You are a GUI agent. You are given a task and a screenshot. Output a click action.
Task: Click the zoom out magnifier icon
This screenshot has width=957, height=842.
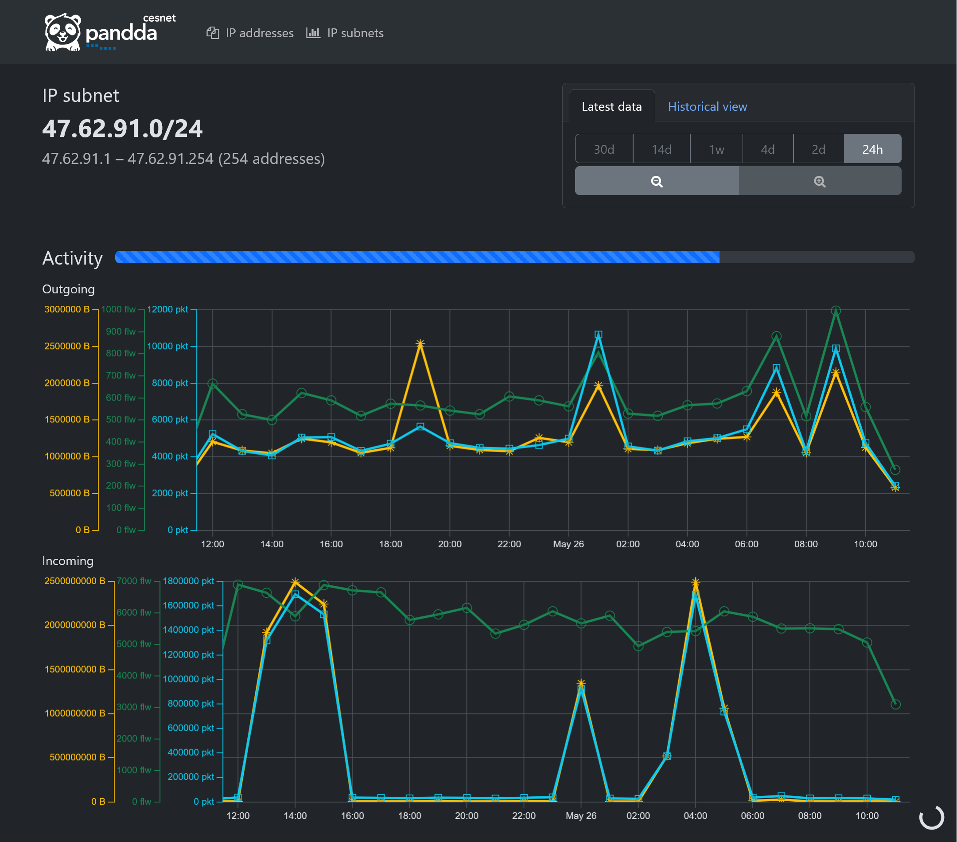tap(657, 181)
